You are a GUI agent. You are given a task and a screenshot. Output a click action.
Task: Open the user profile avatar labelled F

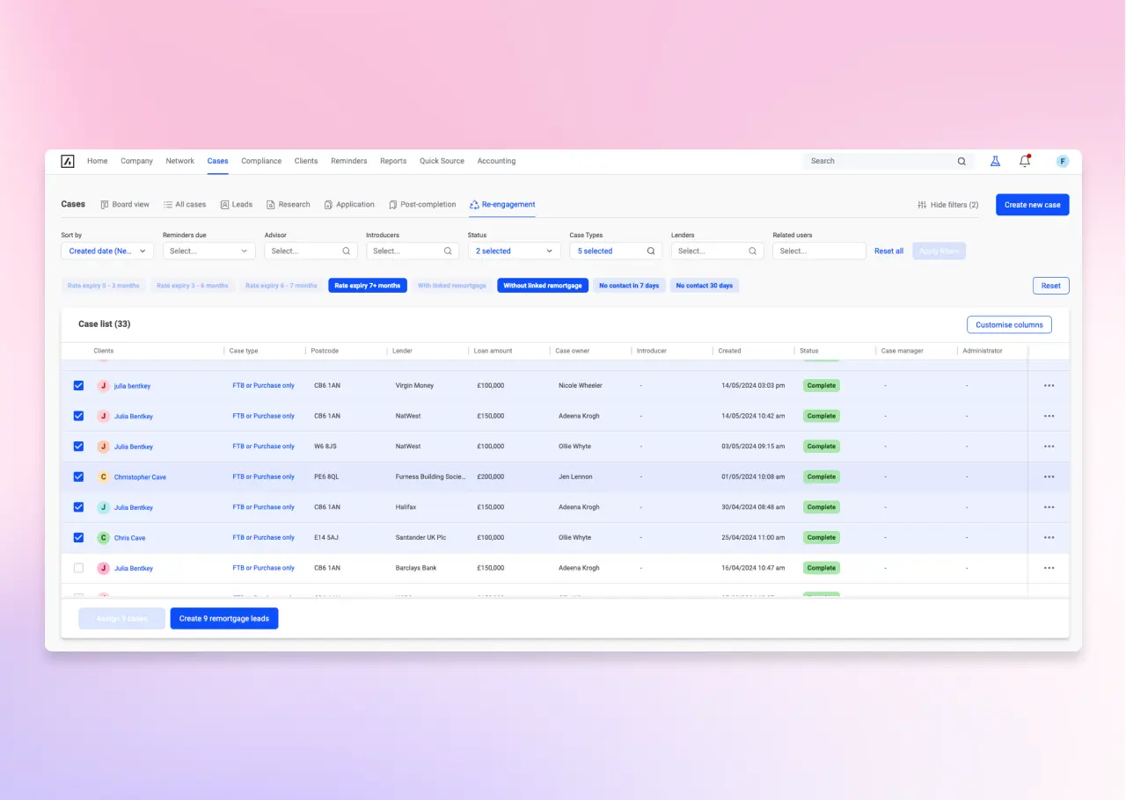point(1063,161)
